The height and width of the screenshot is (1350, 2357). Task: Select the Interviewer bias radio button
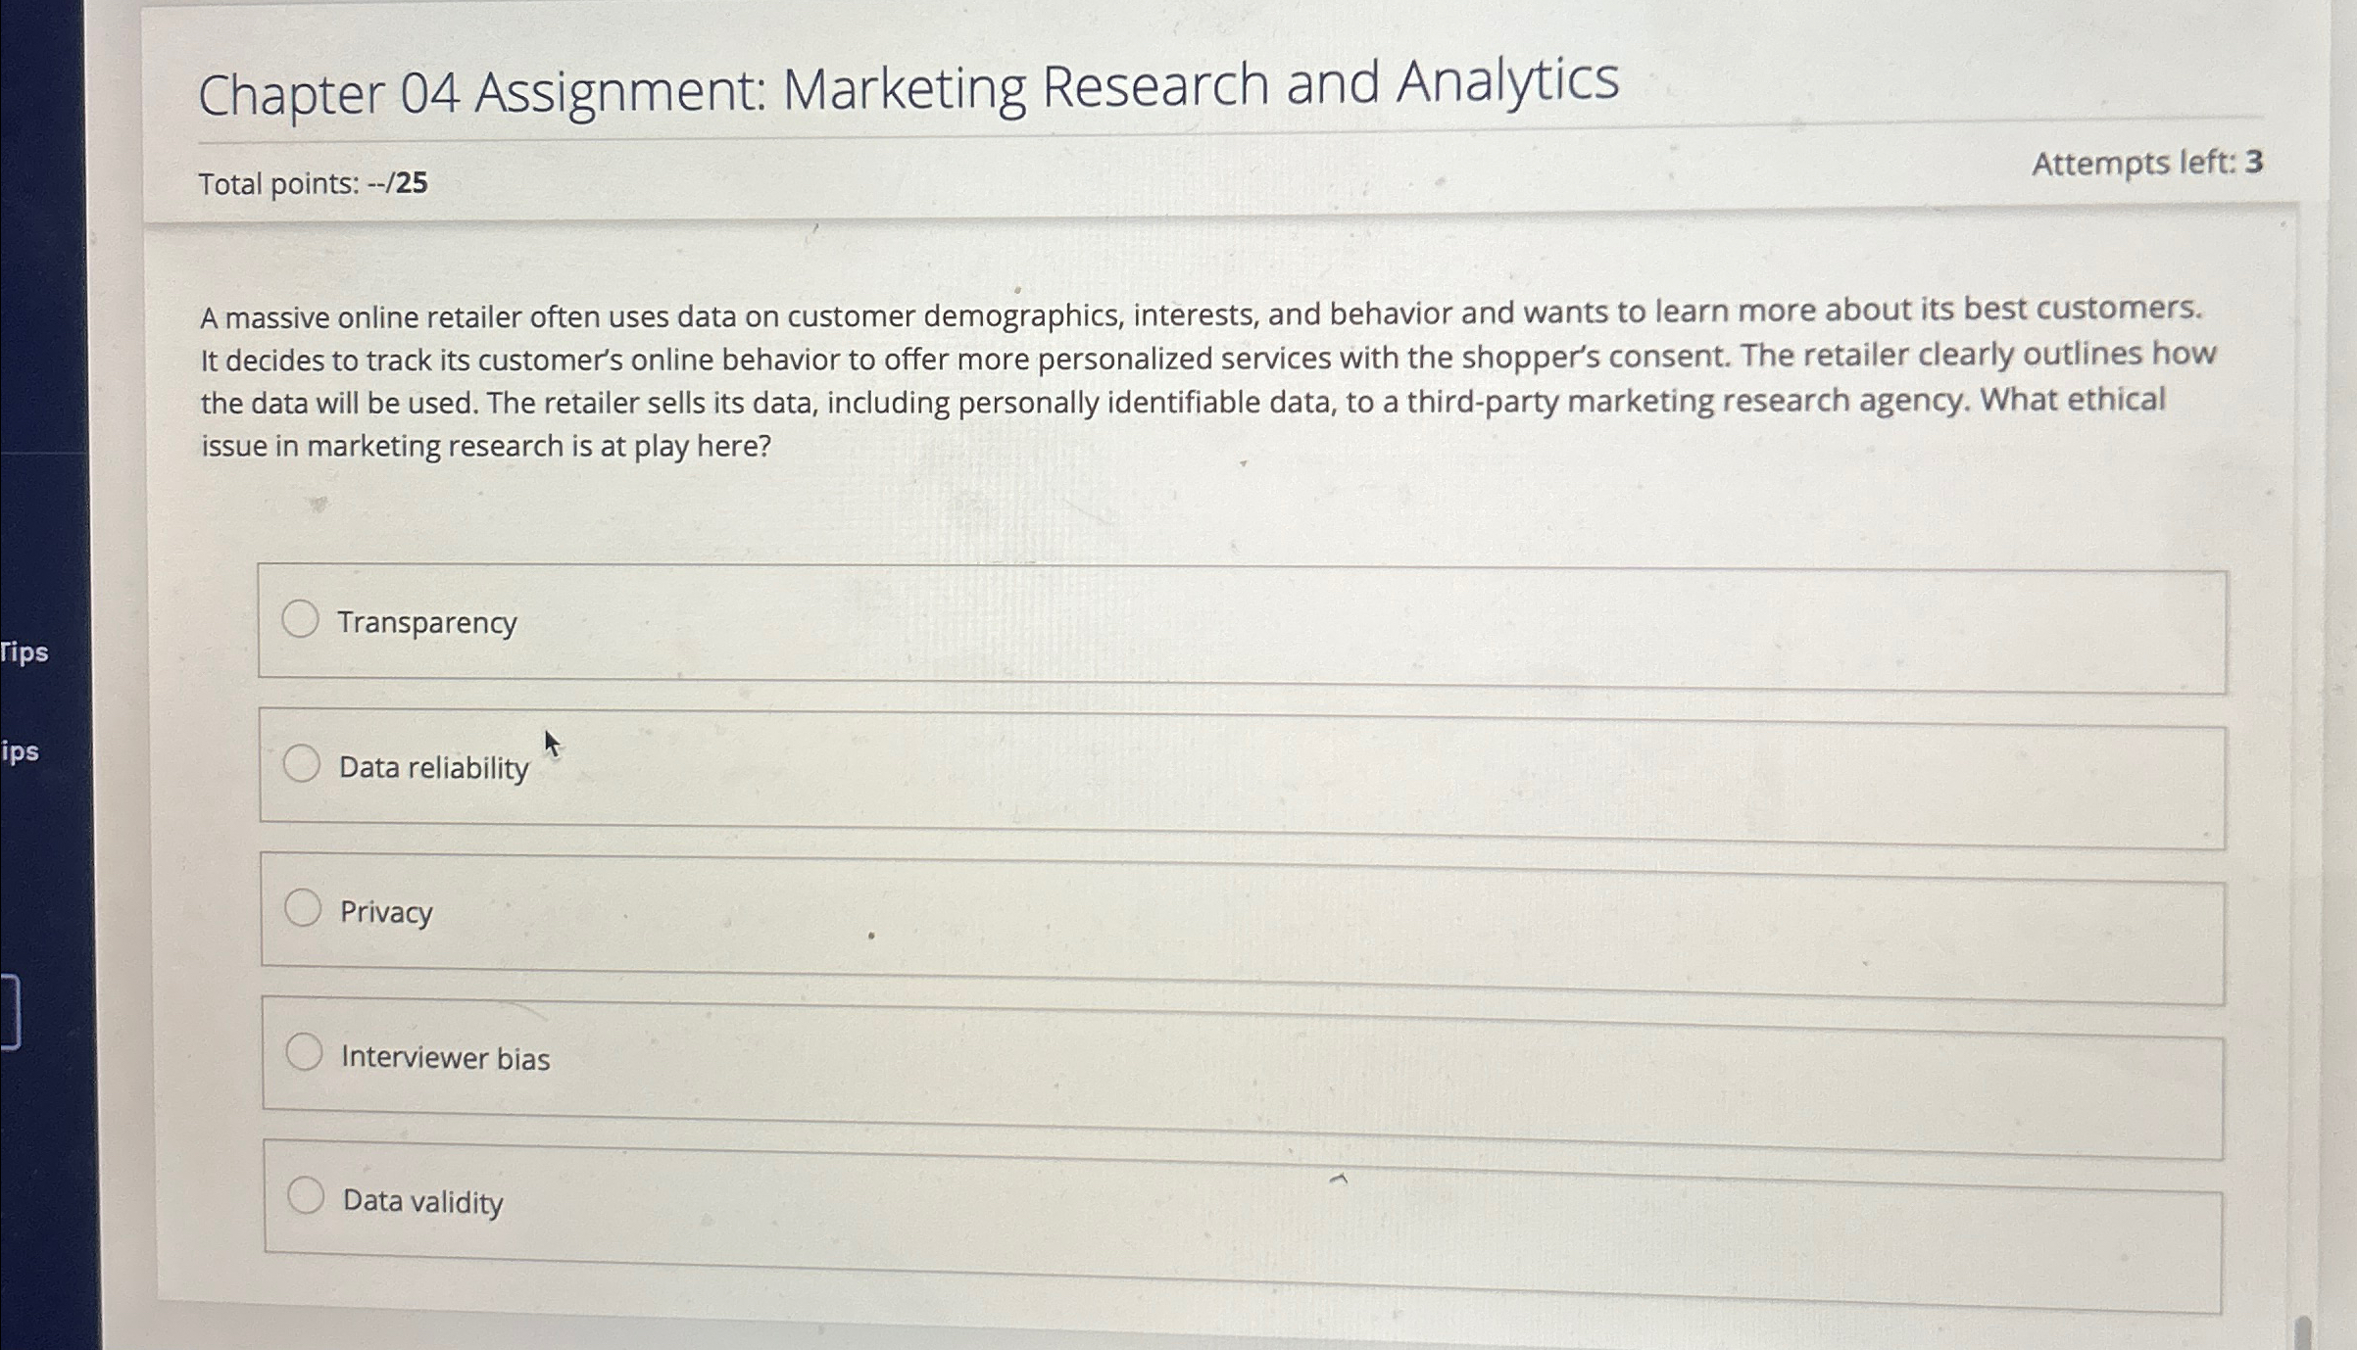[304, 1050]
